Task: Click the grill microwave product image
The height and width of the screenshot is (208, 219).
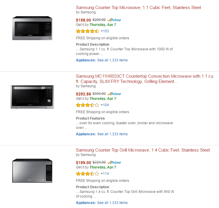Action: point(32,170)
